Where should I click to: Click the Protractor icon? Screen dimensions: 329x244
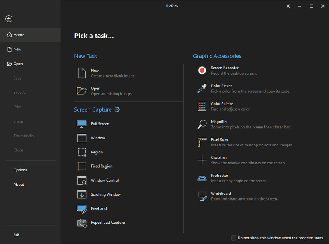[x=202, y=178]
